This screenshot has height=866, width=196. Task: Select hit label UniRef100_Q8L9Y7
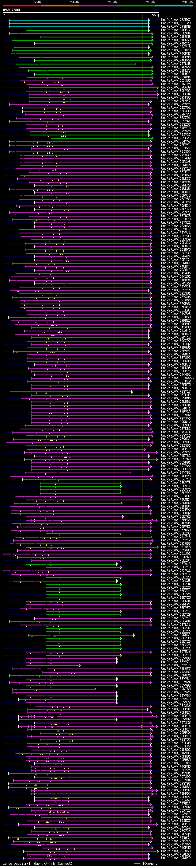coord(176,101)
